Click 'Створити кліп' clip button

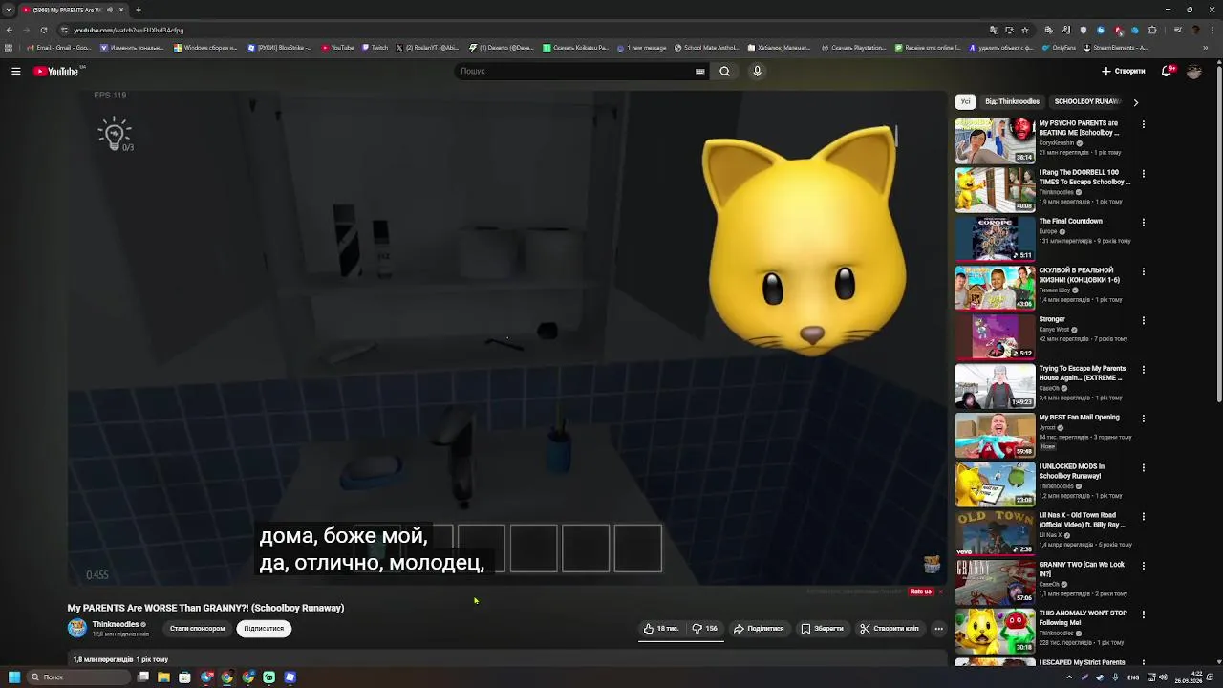coord(890,629)
